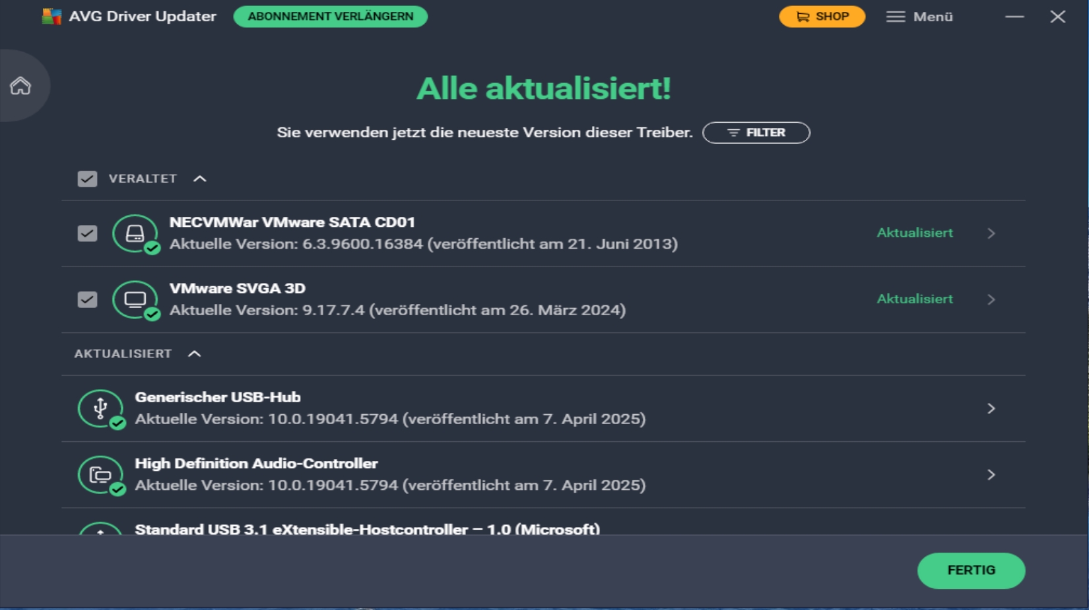Open details arrow for VMware SVGA 3D
Viewport: 1089px width, 610px height.
(x=991, y=299)
